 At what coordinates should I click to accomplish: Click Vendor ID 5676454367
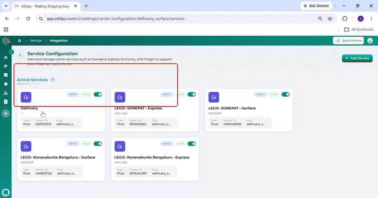point(138,173)
